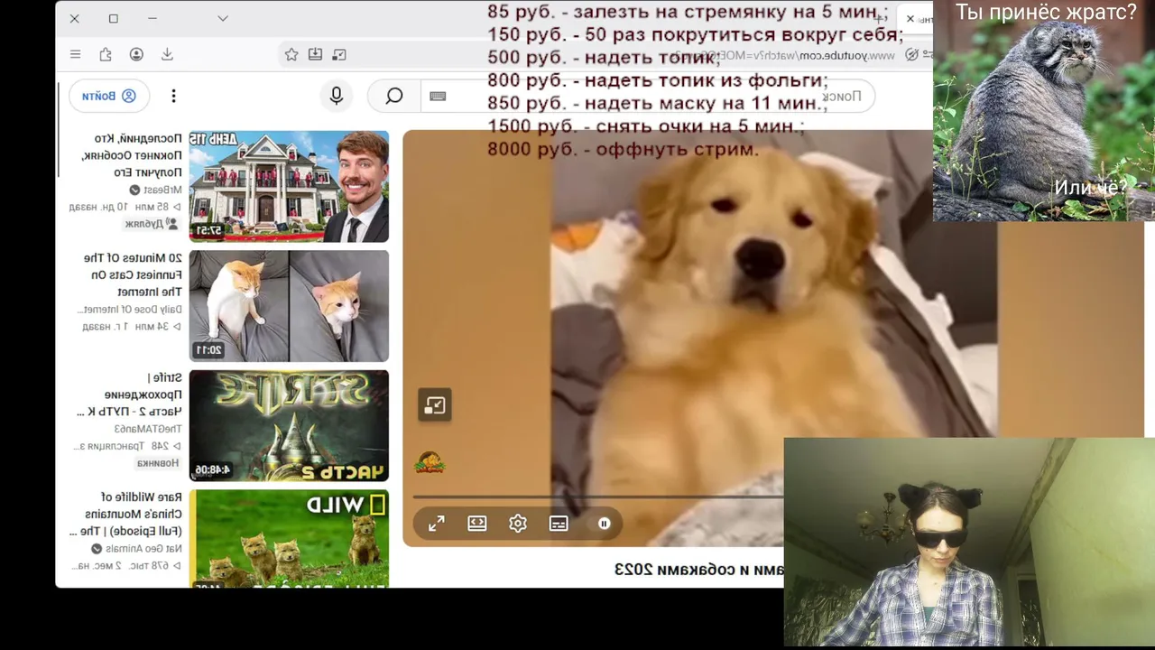Open the video player settings gear
1155x650 pixels.
pyautogui.click(x=518, y=524)
